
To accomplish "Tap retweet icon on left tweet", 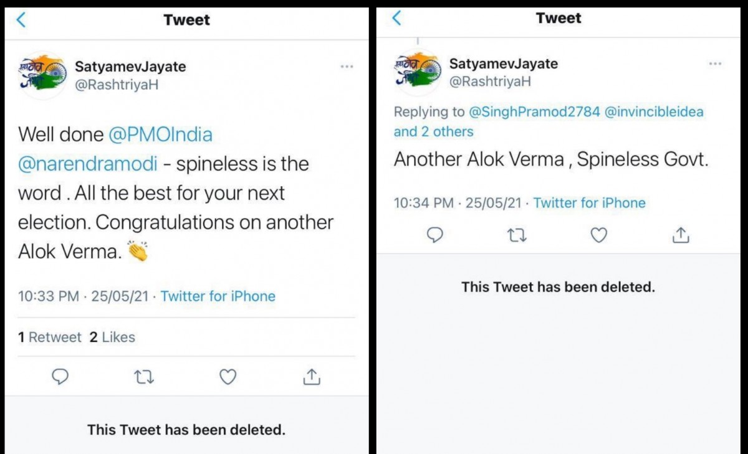I will click(x=144, y=377).
